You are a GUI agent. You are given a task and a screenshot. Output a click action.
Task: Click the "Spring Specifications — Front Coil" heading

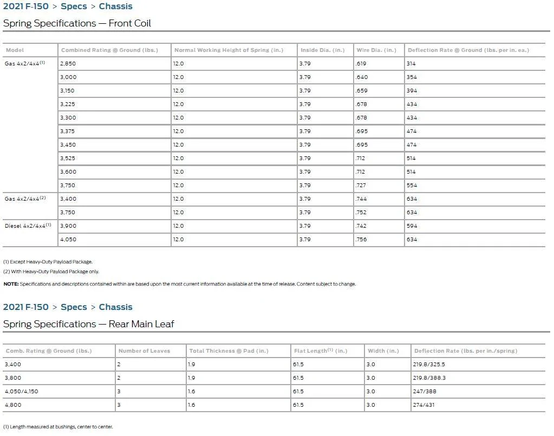pos(77,23)
